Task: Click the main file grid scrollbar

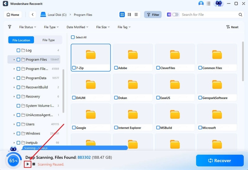Action: click(x=243, y=61)
